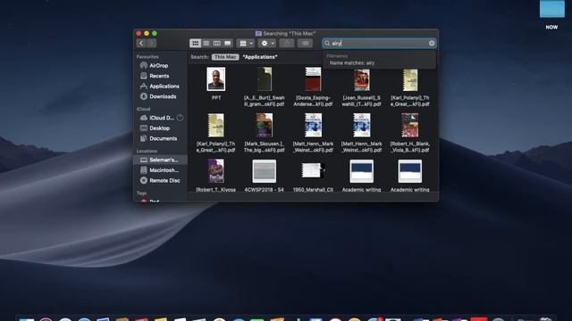Select the [Robert_H._Blank,_Viola_B] PDF file
Viewport: 572px width, 321px height.
(x=410, y=125)
